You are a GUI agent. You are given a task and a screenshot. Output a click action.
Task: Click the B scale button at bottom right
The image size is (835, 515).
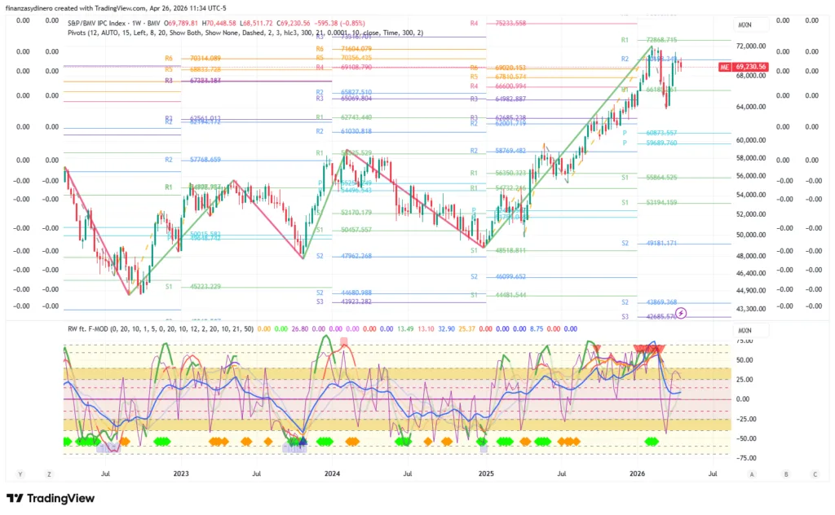785,473
